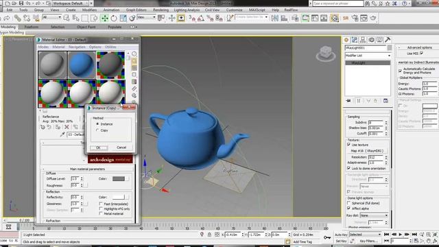Select the Instance radio button
This screenshot has height=247, width=439.
(x=97, y=123)
